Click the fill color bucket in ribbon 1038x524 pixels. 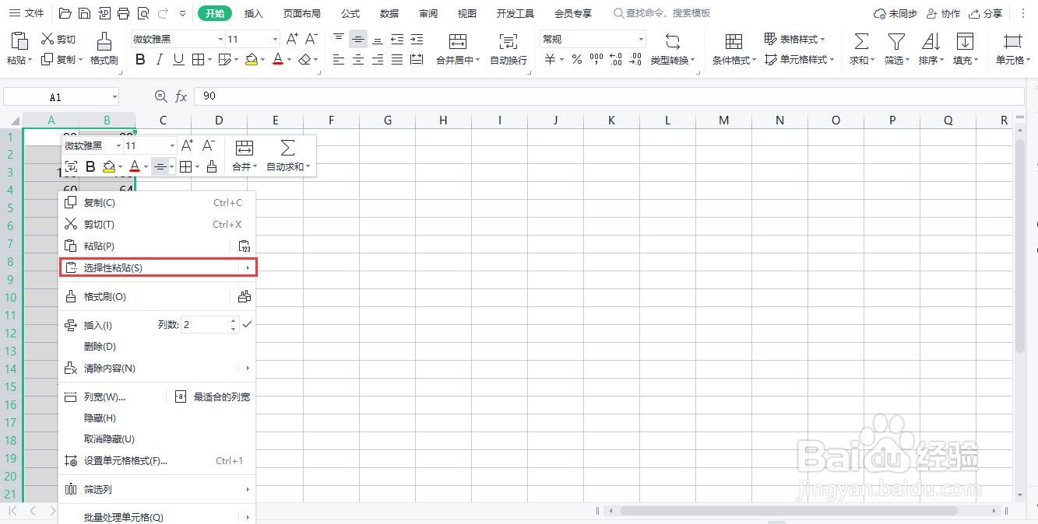pyautogui.click(x=252, y=60)
